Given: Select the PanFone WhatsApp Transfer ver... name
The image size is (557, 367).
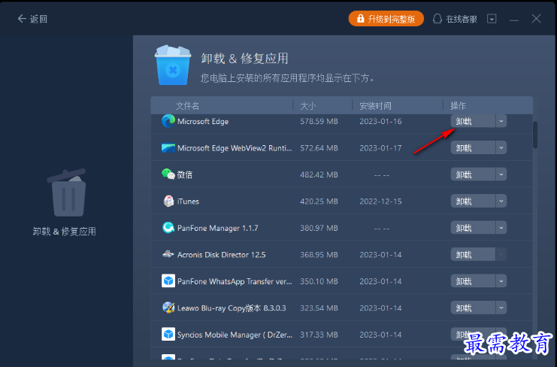Looking at the screenshot, I should point(235,281).
